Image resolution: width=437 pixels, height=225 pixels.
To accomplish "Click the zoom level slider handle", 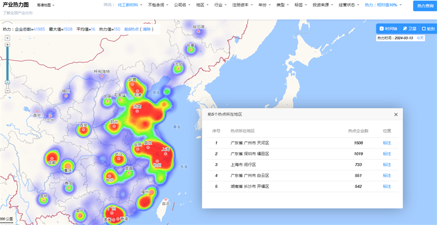I will pyautogui.click(x=7, y=82).
